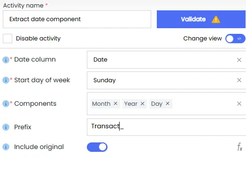
Task: Click the Validate button
Action: pyautogui.click(x=201, y=19)
